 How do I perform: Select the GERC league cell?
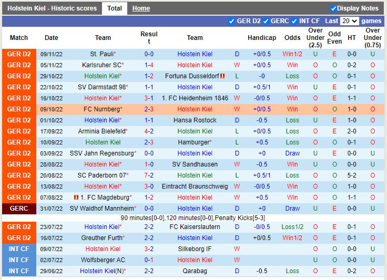click(19, 209)
